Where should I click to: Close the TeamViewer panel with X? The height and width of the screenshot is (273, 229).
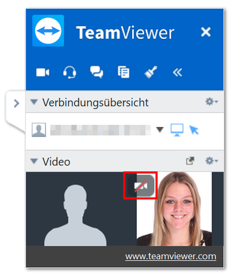click(x=206, y=32)
